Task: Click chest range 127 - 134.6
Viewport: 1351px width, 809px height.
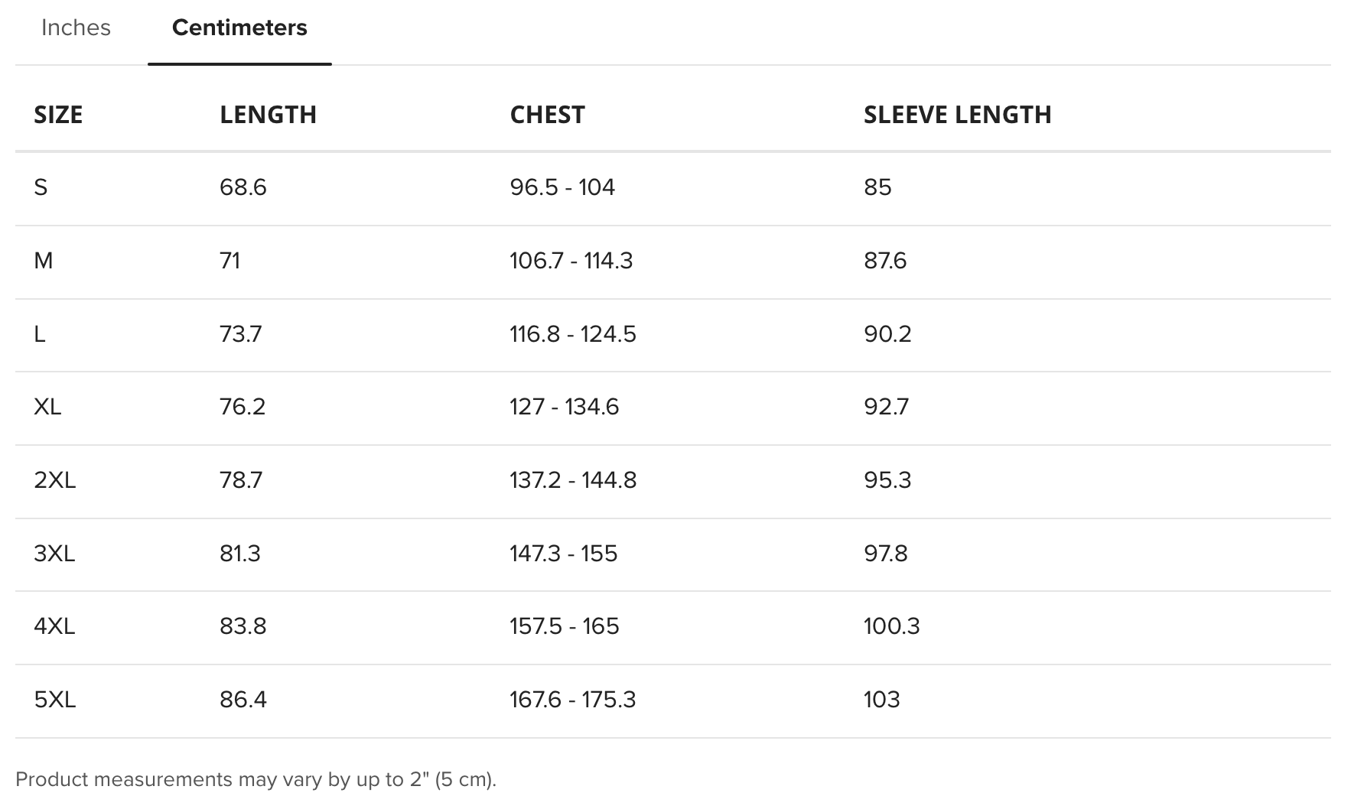Action: 564,407
